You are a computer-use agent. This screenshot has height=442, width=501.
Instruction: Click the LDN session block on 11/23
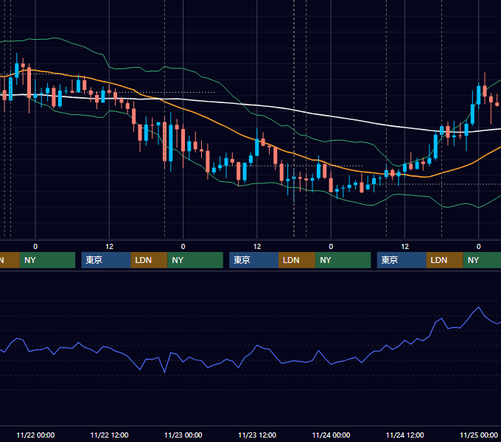[x=297, y=260]
